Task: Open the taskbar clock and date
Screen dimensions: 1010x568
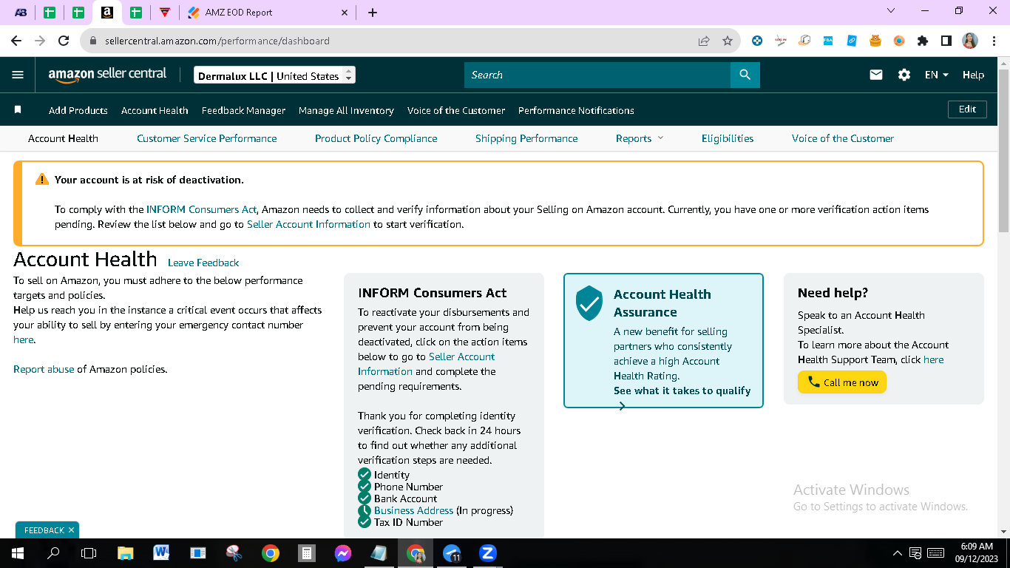Action: [x=976, y=553]
